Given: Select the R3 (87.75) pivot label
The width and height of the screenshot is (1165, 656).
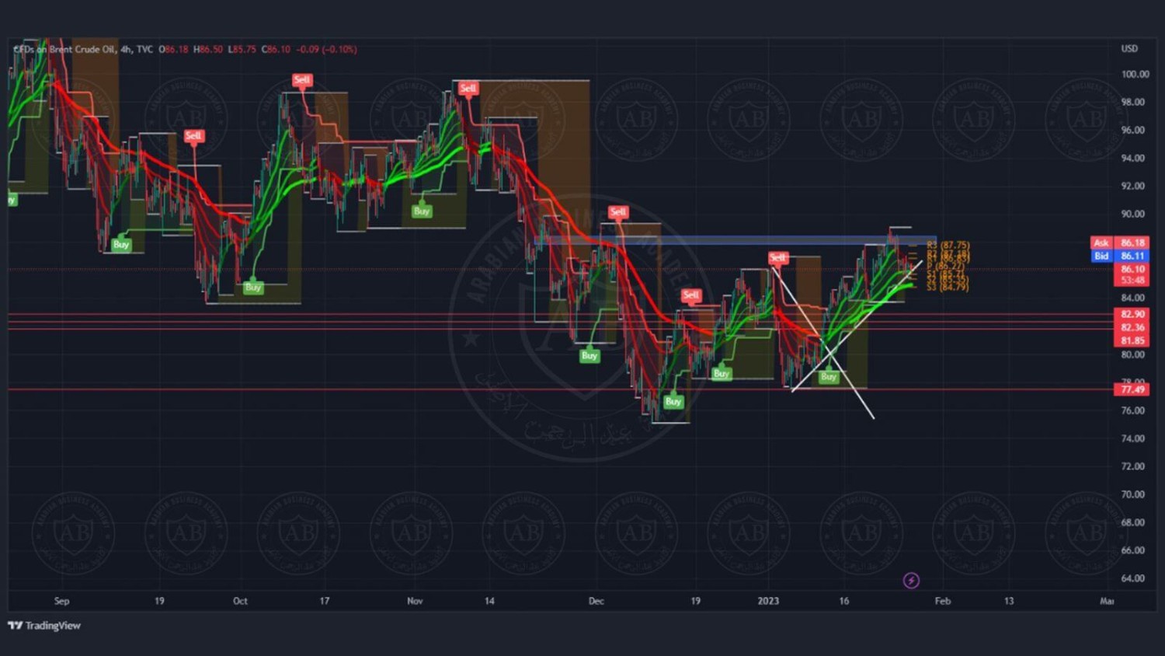Looking at the screenshot, I should coord(948,245).
